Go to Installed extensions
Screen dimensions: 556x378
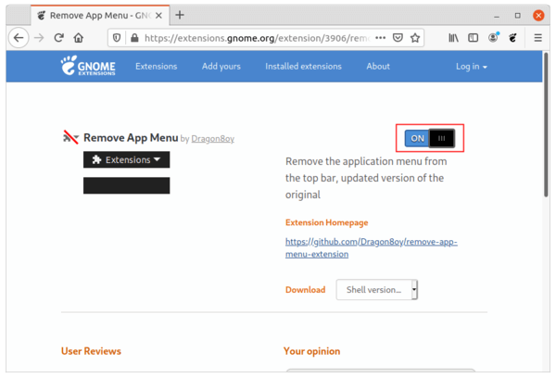pyautogui.click(x=303, y=67)
